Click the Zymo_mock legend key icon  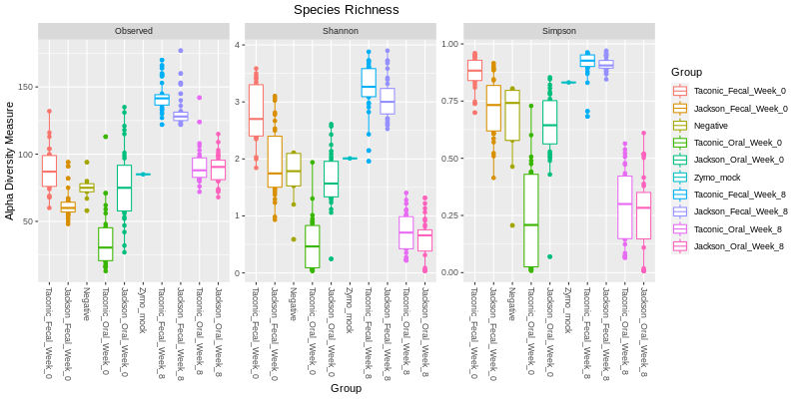tap(680, 178)
